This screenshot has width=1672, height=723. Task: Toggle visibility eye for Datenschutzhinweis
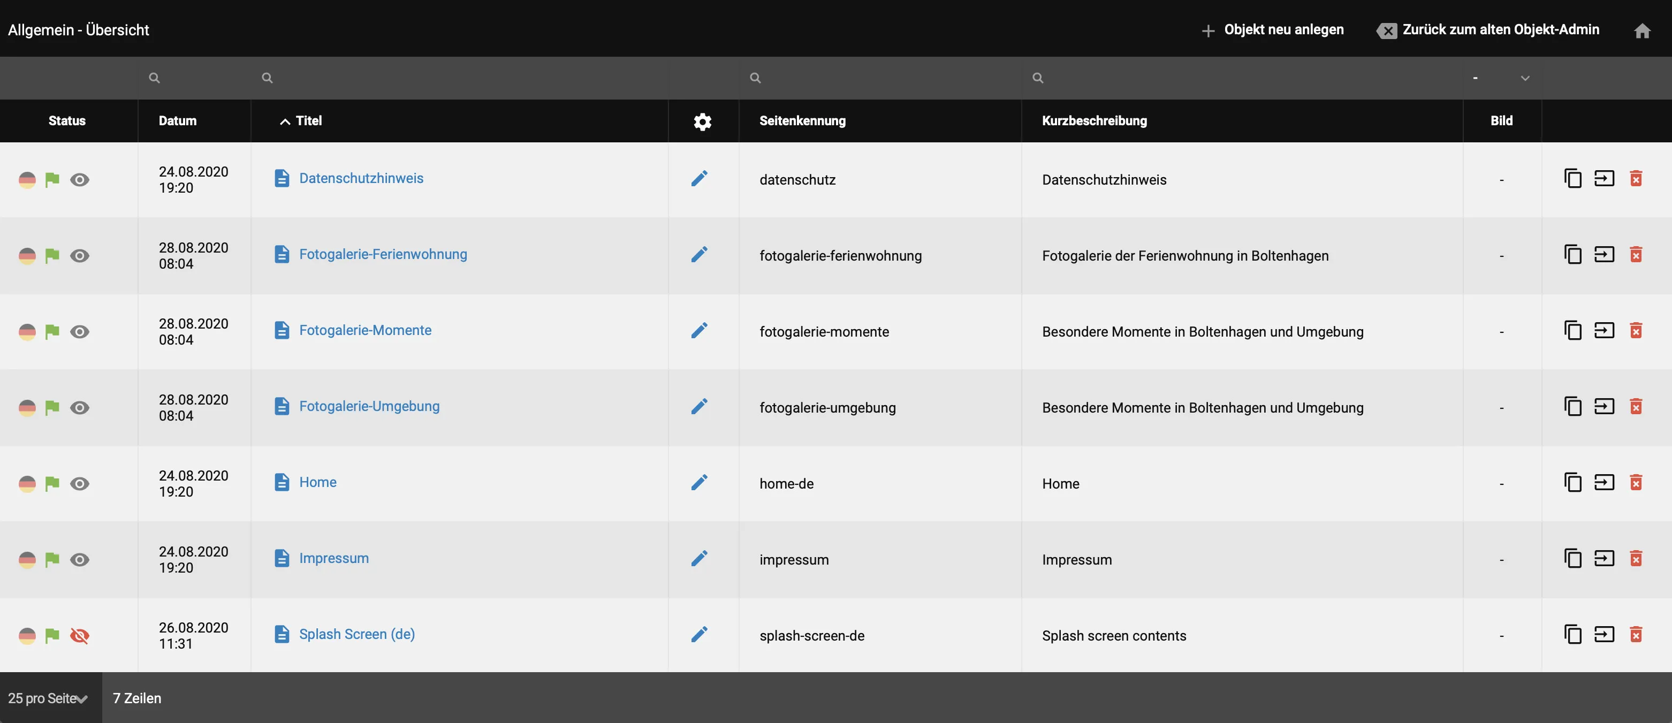(x=80, y=180)
